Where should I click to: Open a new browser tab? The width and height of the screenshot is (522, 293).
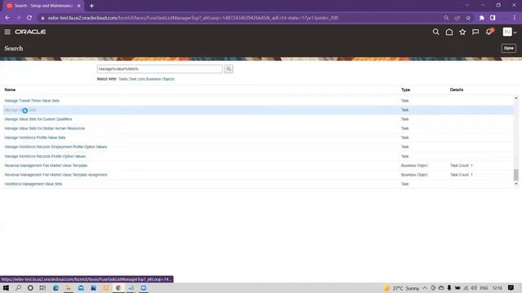(x=91, y=6)
